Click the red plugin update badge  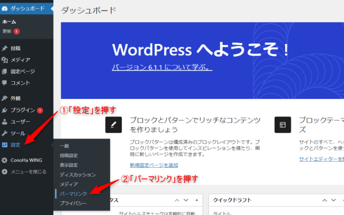40,110
